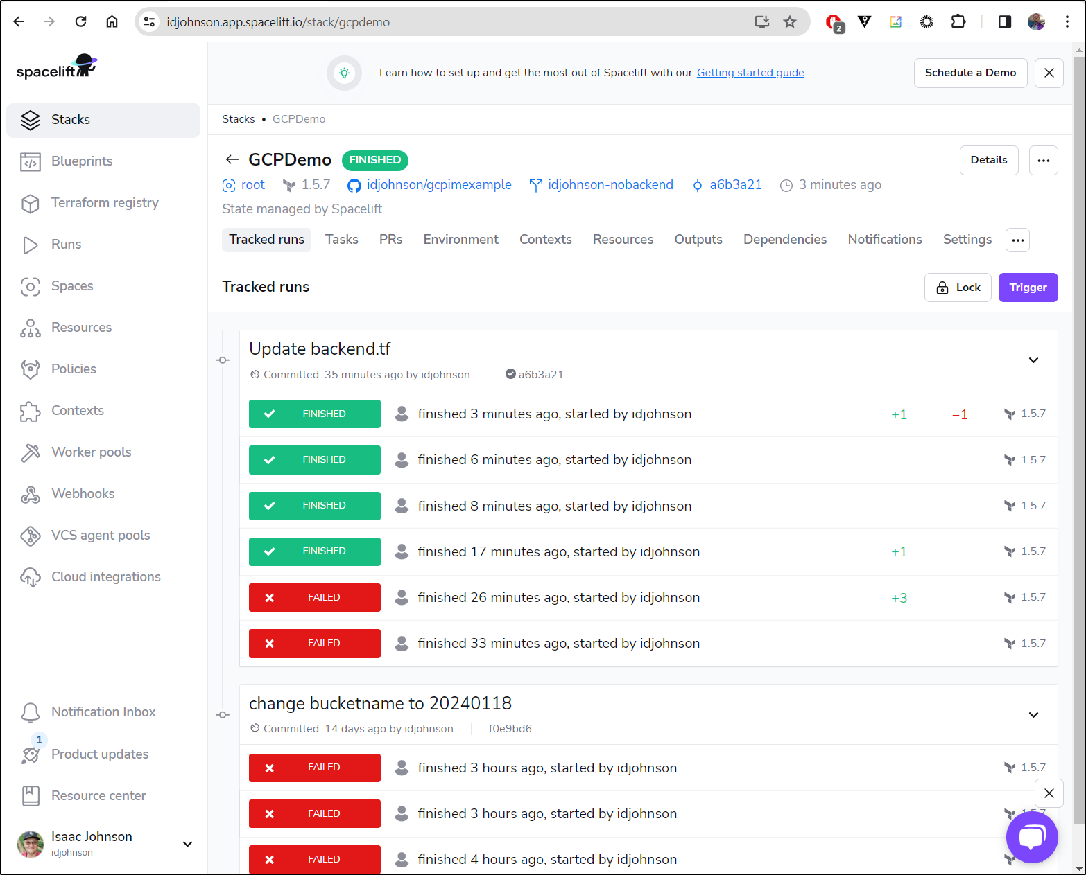Open the stack Settings tab
1086x875 pixels.
tap(967, 240)
